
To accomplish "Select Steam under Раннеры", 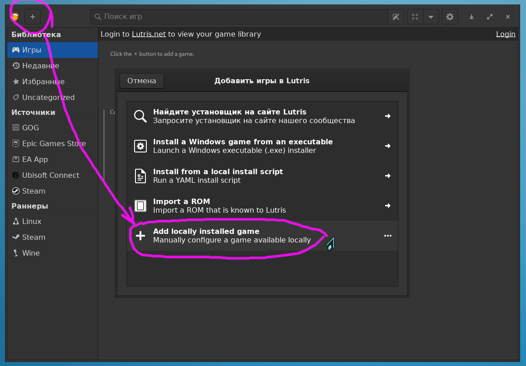I will [53, 237].
